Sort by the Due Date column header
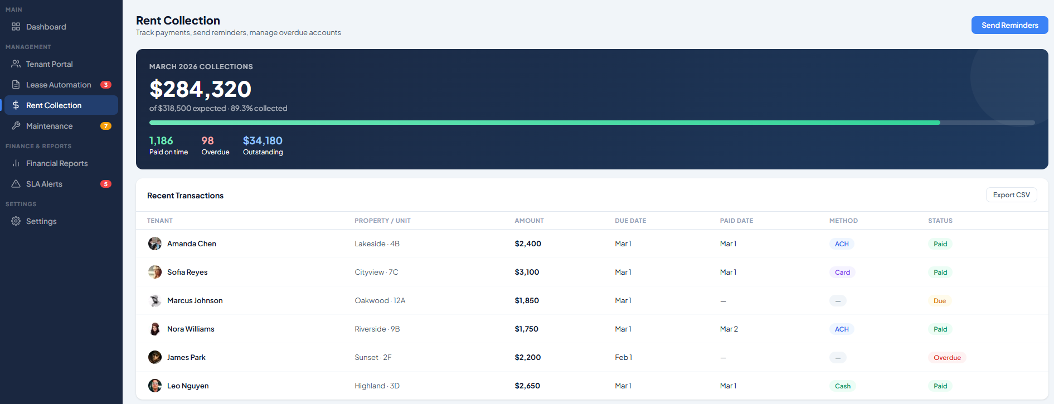The height and width of the screenshot is (404, 1054). pyautogui.click(x=630, y=221)
